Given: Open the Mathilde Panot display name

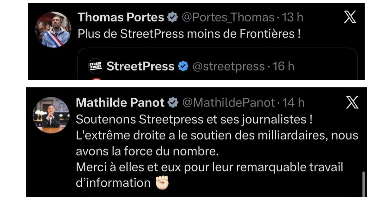Looking at the screenshot, I should (x=120, y=103).
